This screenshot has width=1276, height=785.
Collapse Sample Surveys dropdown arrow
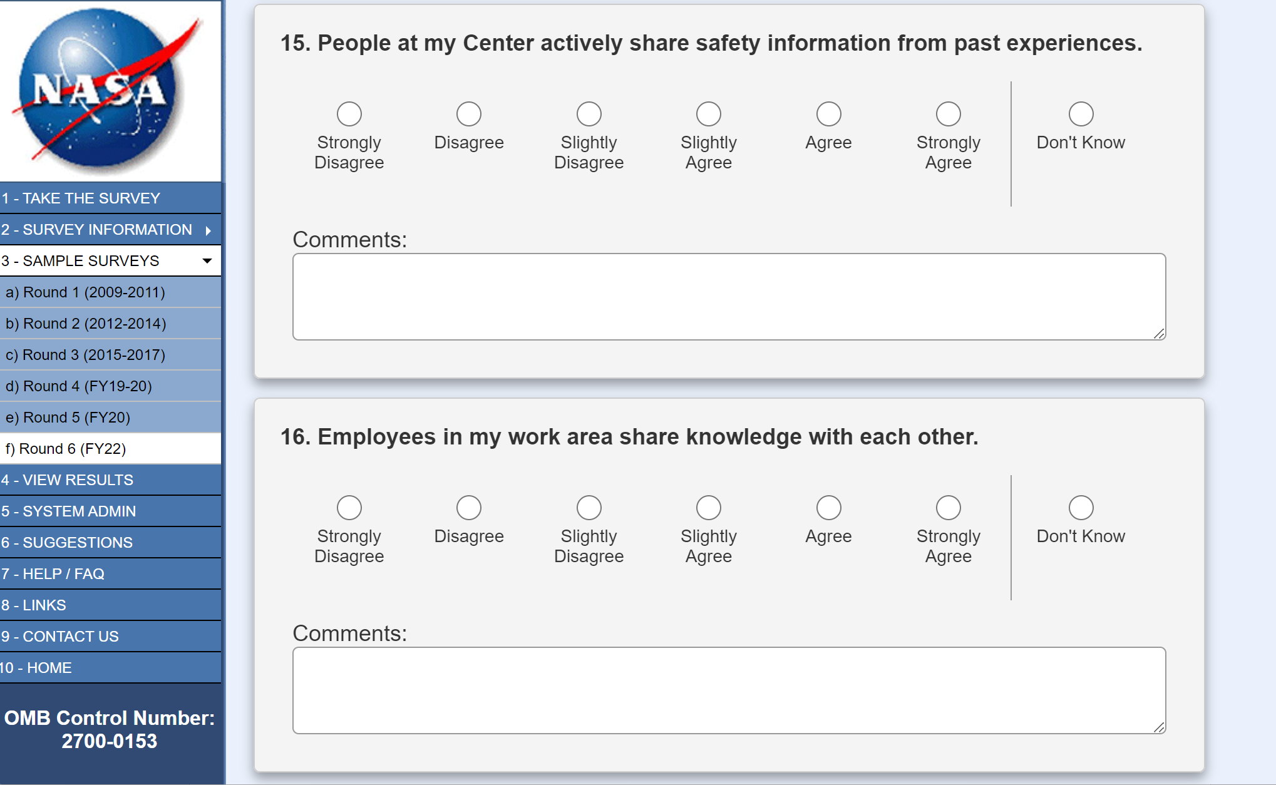(x=207, y=261)
